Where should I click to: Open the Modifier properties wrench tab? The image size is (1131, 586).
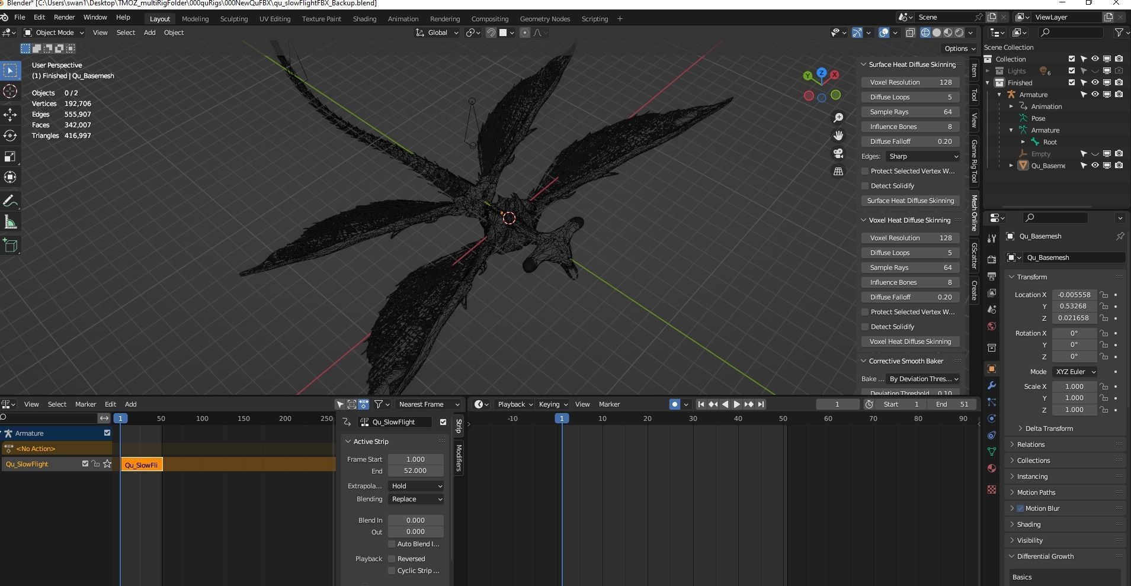pos(992,385)
